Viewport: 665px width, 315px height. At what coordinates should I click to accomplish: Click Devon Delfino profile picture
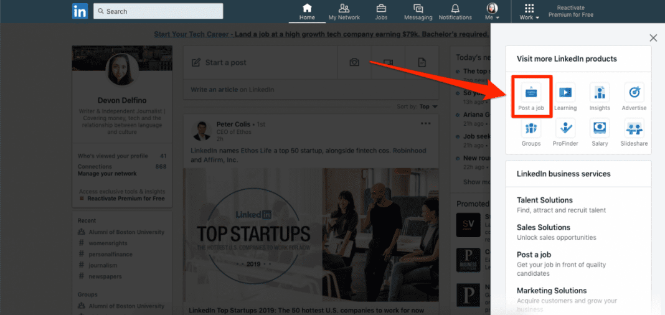point(121,70)
